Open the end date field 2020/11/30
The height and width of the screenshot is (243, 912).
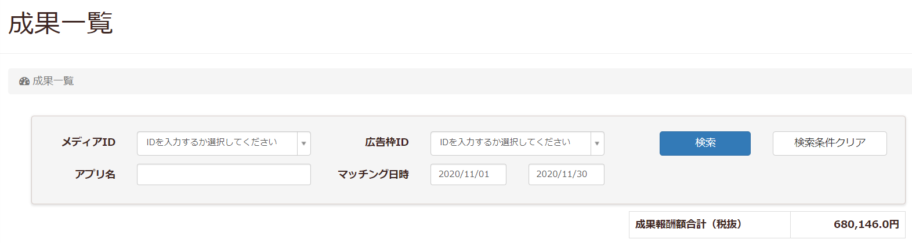coord(566,175)
